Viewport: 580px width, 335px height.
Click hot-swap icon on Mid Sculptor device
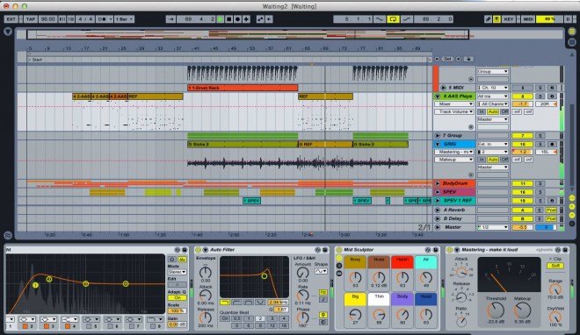point(428,250)
